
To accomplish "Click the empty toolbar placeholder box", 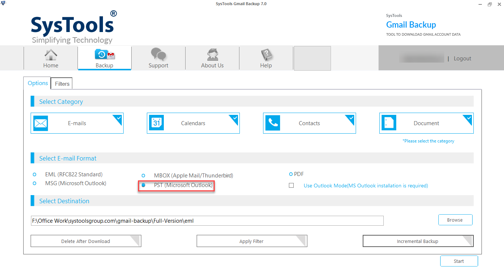I will (x=312, y=58).
